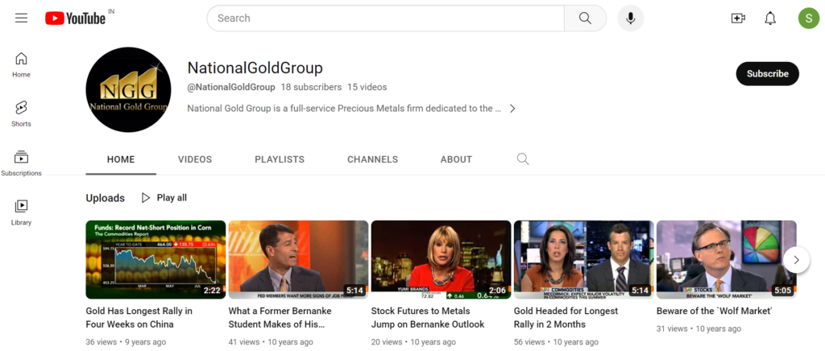The image size is (825, 351).
Task: Click title What a Former Bernanke Student Makes
Action: pyautogui.click(x=280, y=317)
